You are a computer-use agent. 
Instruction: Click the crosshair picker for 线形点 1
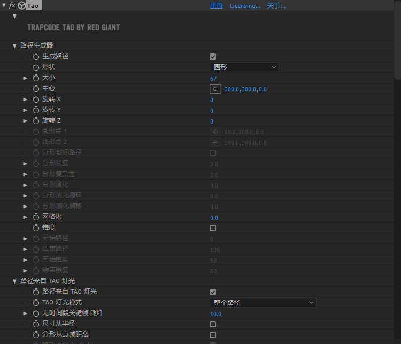[215, 132]
